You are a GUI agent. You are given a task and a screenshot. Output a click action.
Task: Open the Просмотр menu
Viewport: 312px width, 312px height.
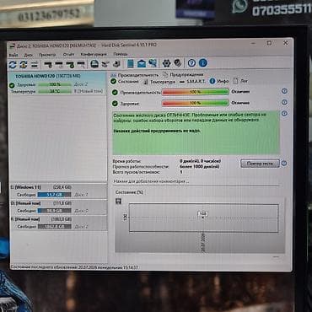tap(47, 55)
